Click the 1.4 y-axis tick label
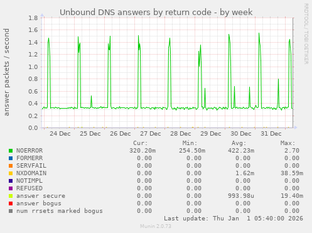Image resolution: width=312 pixels, height=233 pixels. tap(33, 42)
